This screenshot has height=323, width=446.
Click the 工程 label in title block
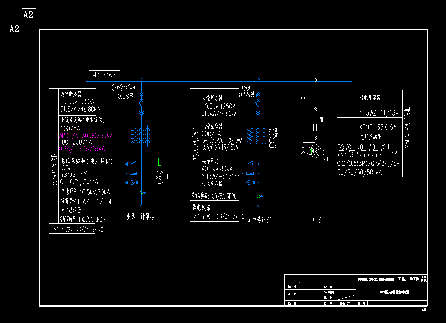tap(401, 279)
